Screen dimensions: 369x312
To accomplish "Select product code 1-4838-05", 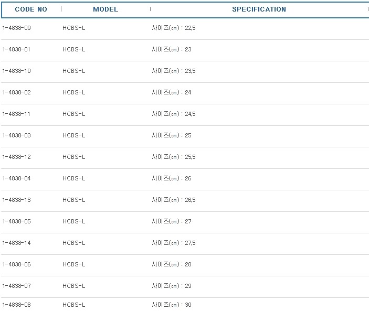I will click(17, 221).
